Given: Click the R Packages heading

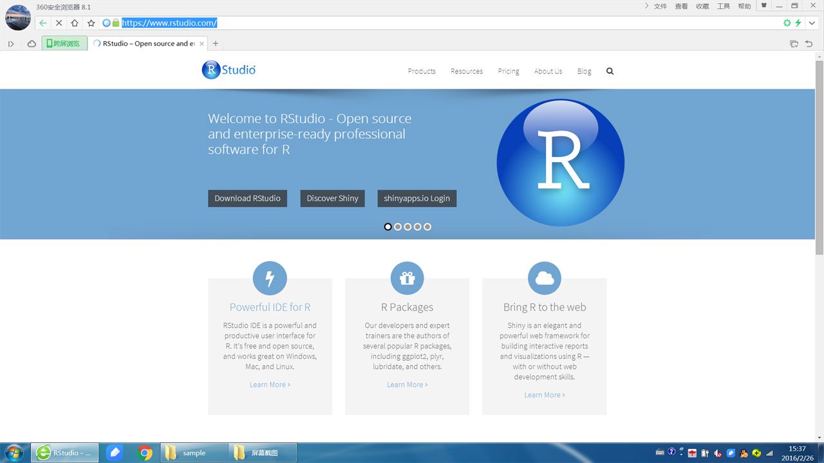Looking at the screenshot, I should pyautogui.click(x=407, y=307).
